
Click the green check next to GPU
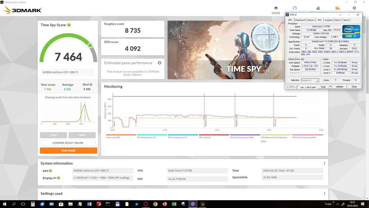click(x=50, y=171)
